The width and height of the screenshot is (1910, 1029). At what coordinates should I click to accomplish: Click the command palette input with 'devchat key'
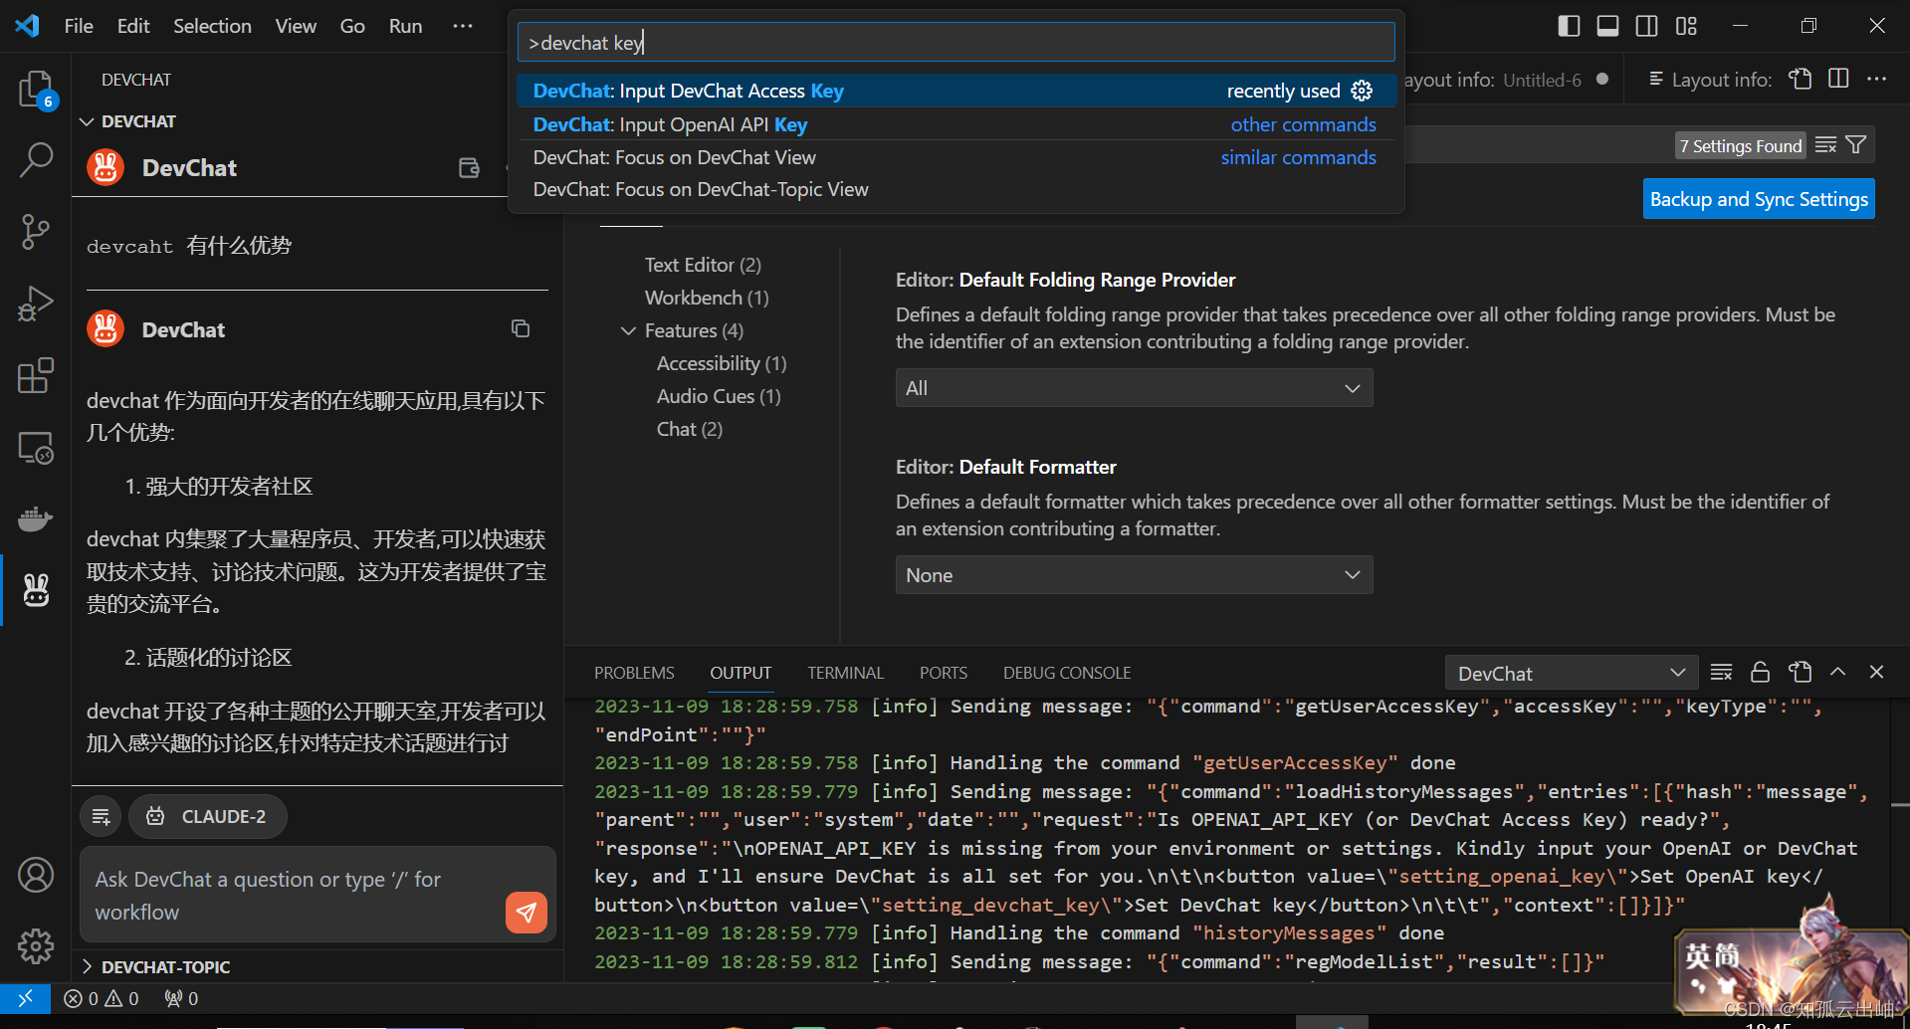coord(955,43)
